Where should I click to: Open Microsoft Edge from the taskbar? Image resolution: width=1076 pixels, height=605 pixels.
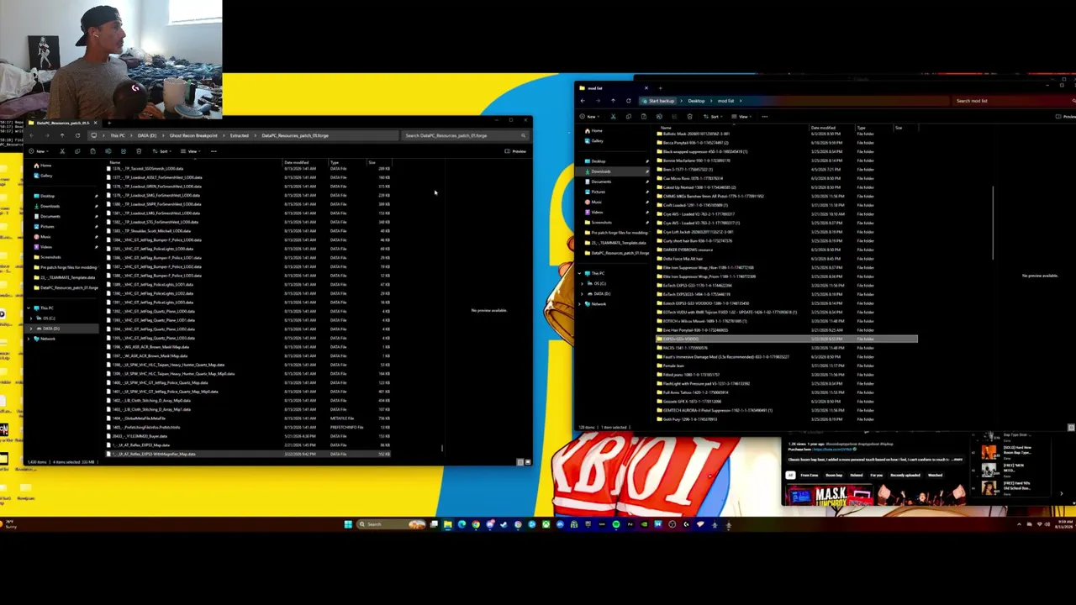coord(462,524)
